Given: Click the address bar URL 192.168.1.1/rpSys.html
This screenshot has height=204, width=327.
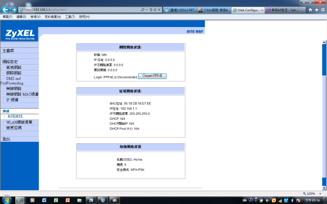Looking at the screenshot, I should [x=45, y=10].
